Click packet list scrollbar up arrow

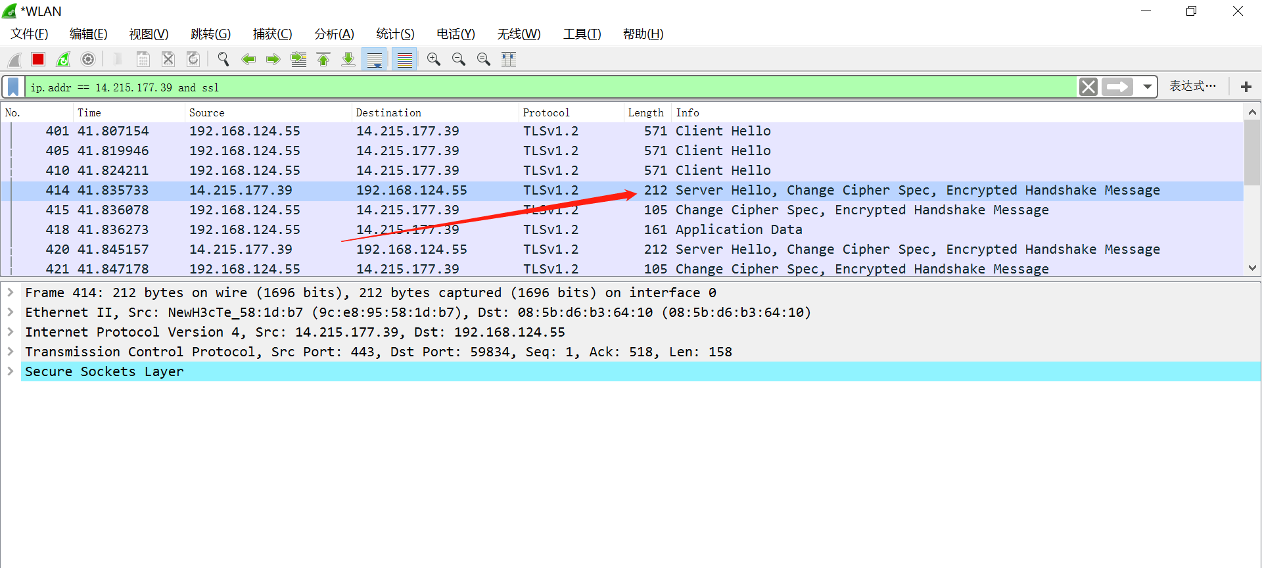point(1252,112)
